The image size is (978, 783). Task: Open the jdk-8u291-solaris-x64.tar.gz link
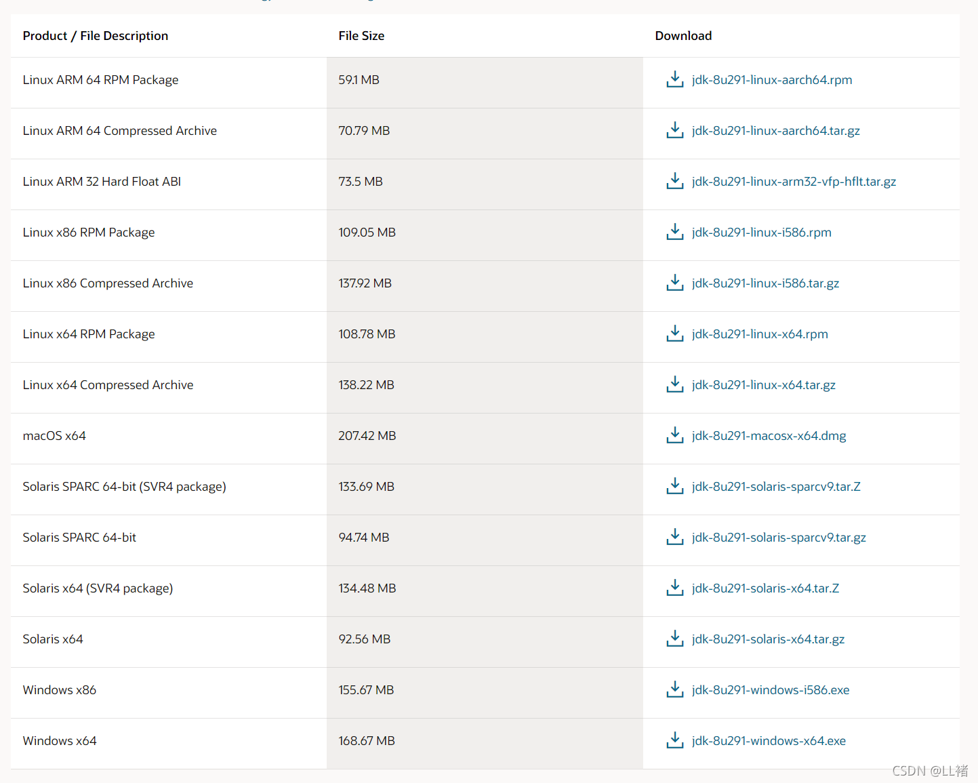(768, 639)
